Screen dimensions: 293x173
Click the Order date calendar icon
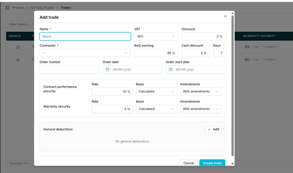point(108,69)
